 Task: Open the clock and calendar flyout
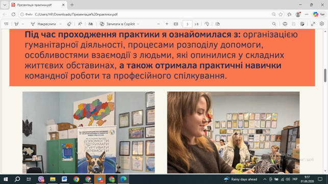tap(307, 179)
